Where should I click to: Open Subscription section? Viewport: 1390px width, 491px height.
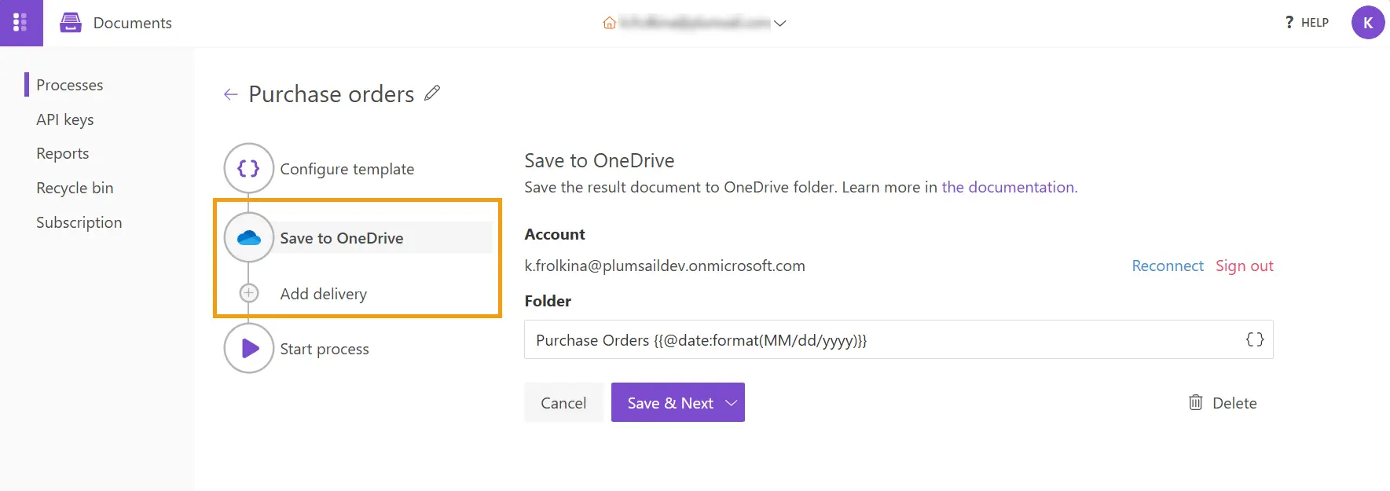pyautogui.click(x=79, y=222)
